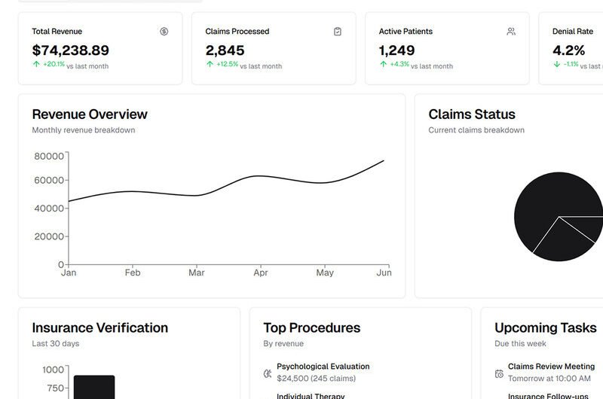Screen dimensions: 603x399
Task: Click the users icon in Active Patients card
Action: point(511,32)
